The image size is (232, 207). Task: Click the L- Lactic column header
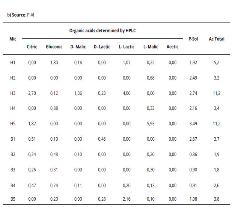126,47
